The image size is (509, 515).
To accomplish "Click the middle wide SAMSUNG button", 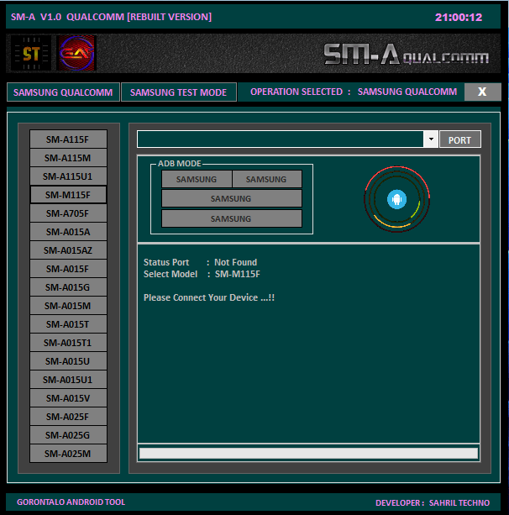I will 231,199.
